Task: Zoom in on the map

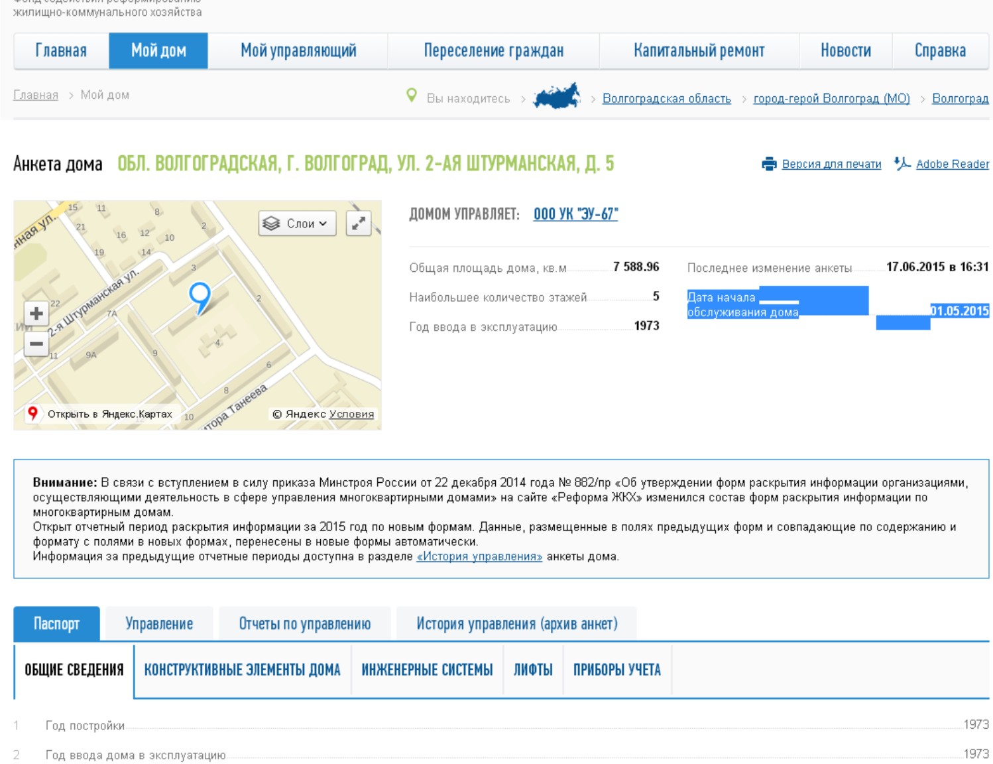Action: pyautogui.click(x=36, y=313)
